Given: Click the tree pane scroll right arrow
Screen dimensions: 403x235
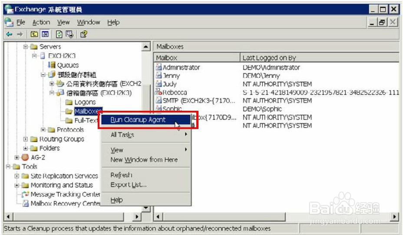Looking at the screenshot, I should pyautogui.click(x=137, y=217).
